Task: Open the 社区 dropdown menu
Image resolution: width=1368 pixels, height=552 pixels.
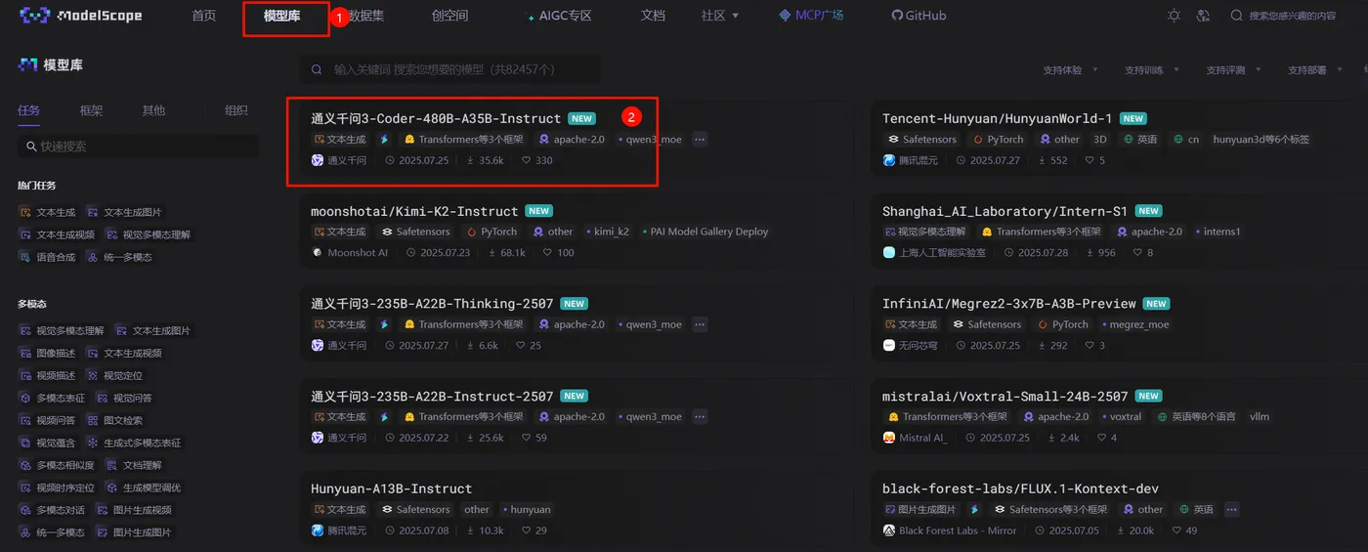Action: click(x=719, y=16)
